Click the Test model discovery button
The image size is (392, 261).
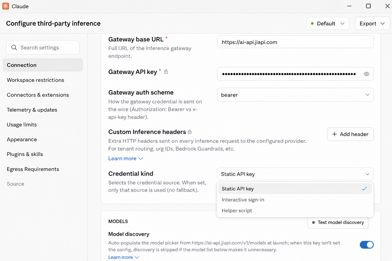pyautogui.click(x=338, y=222)
